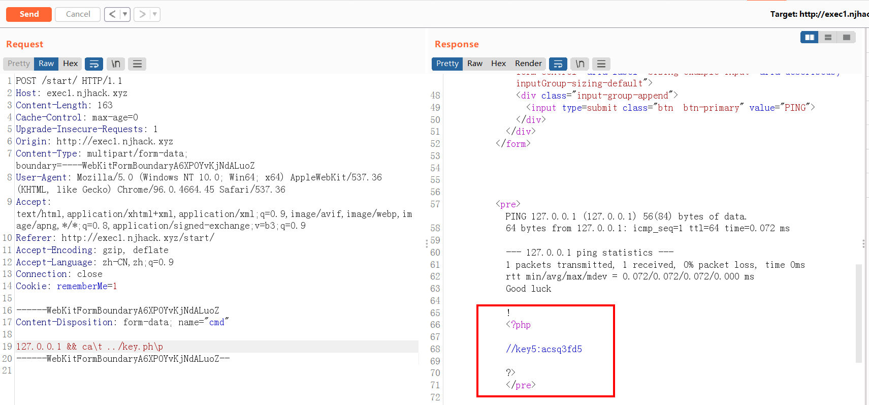
Task: Switch Response view to Pretty tab
Action: 447,64
